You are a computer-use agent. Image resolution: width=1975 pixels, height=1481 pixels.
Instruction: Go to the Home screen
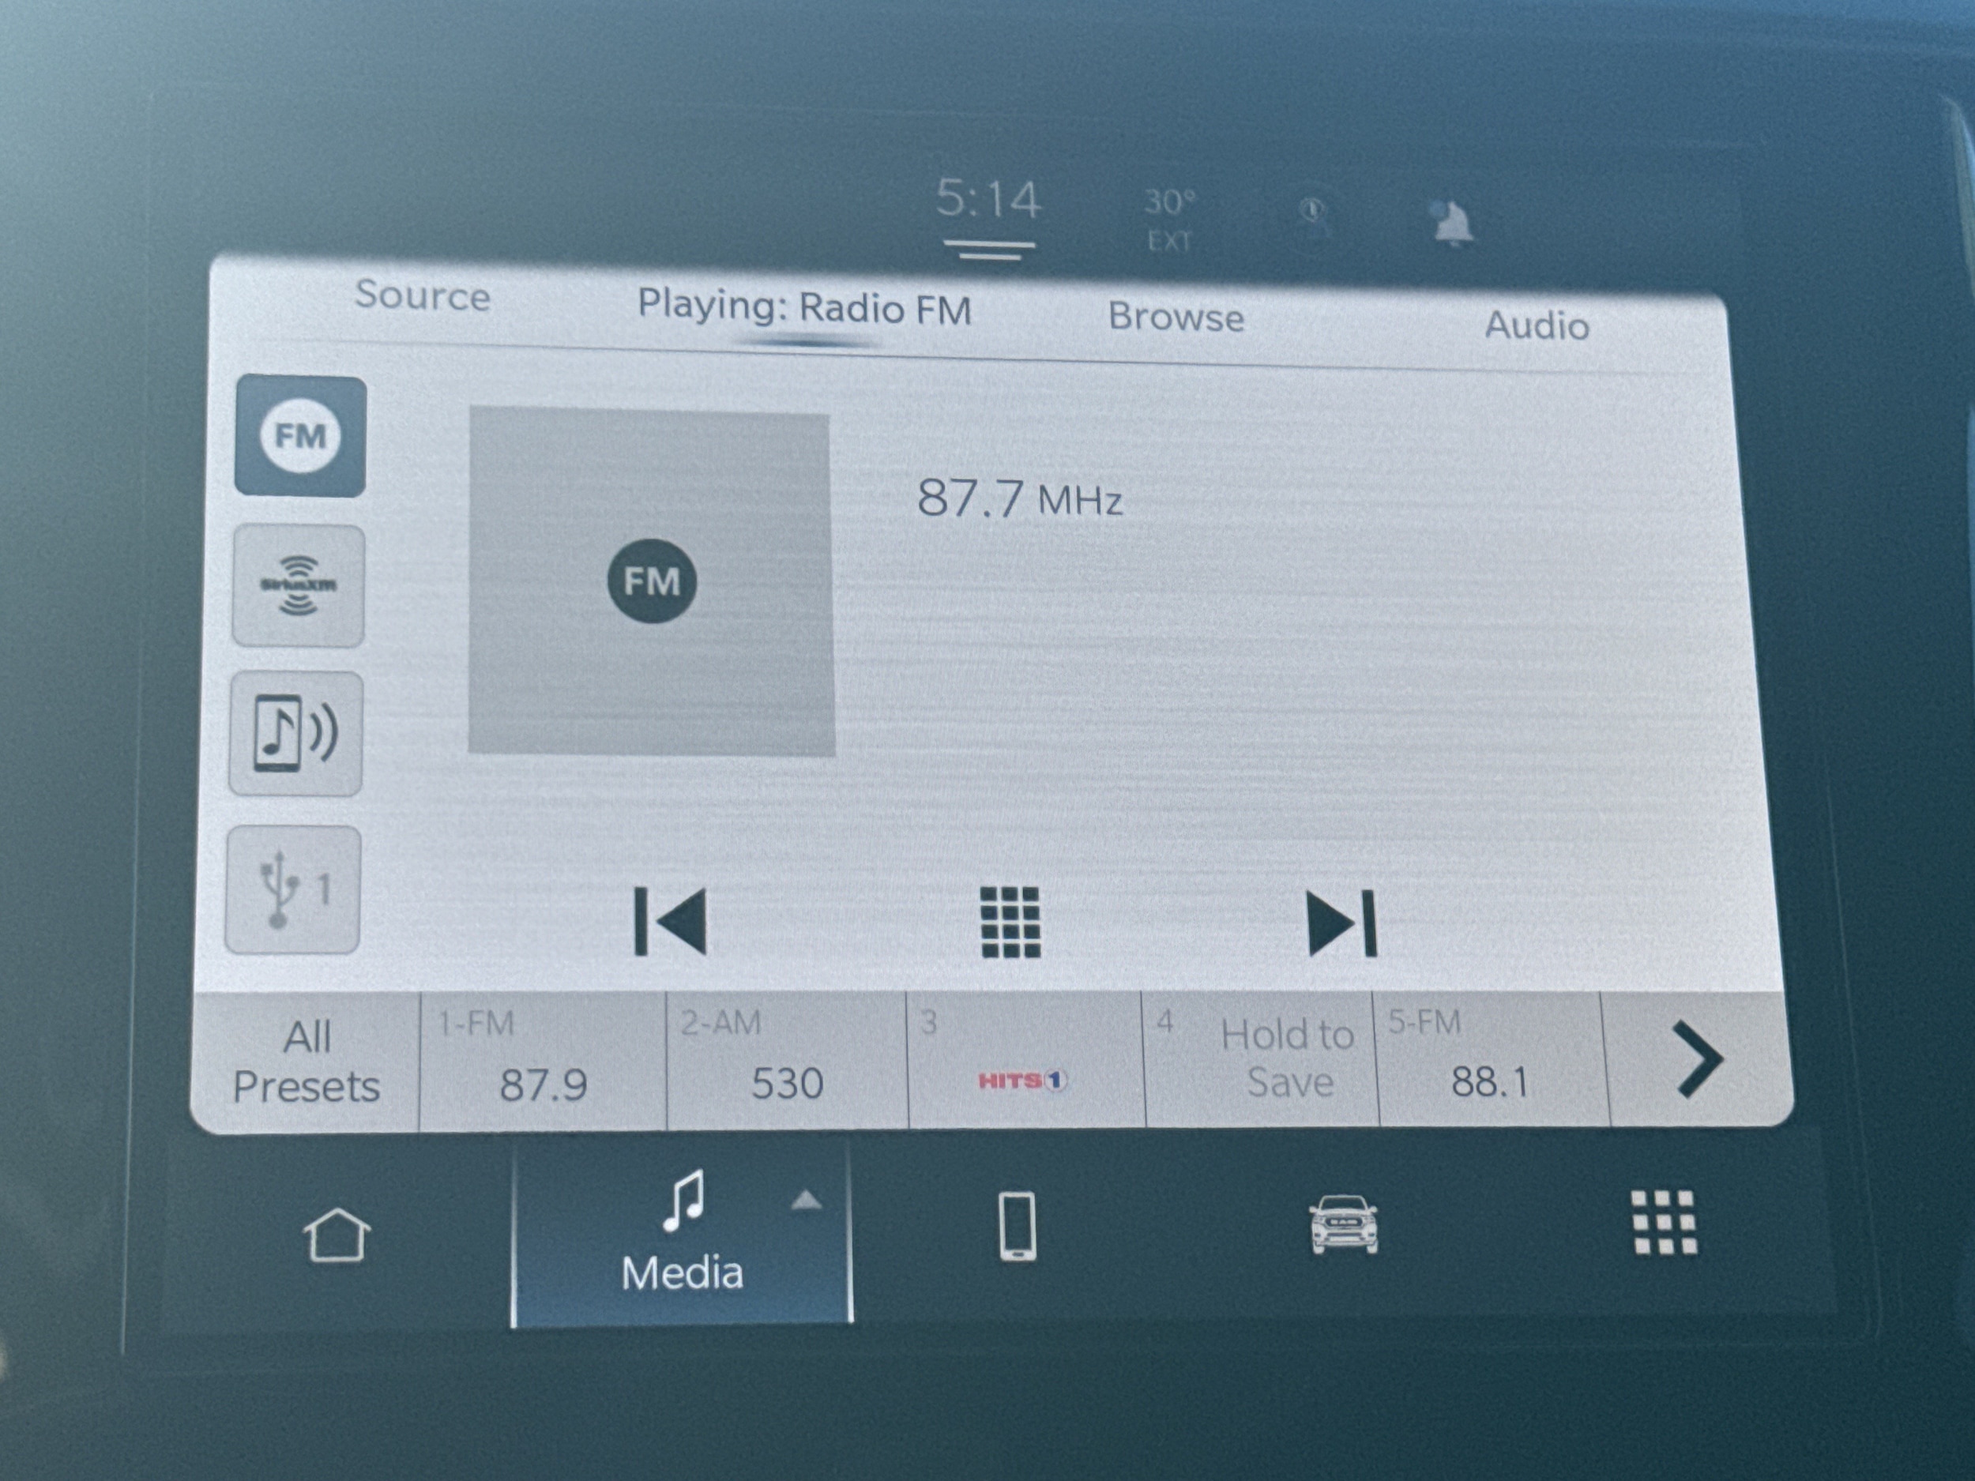click(x=337, y=1235)
